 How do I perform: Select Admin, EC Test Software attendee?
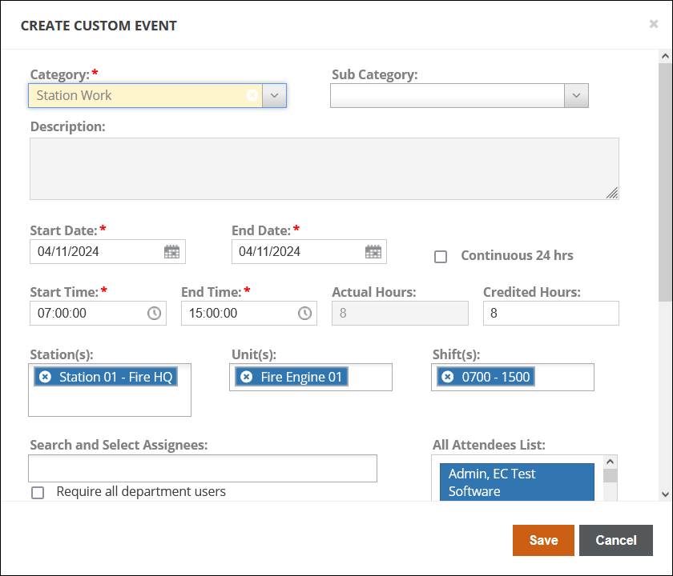[517, 482]
